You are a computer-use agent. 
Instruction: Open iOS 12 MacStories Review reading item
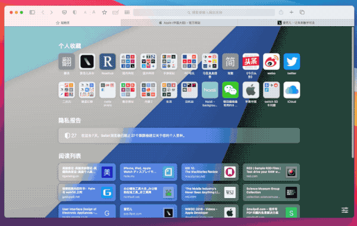(x=210, y=172)
